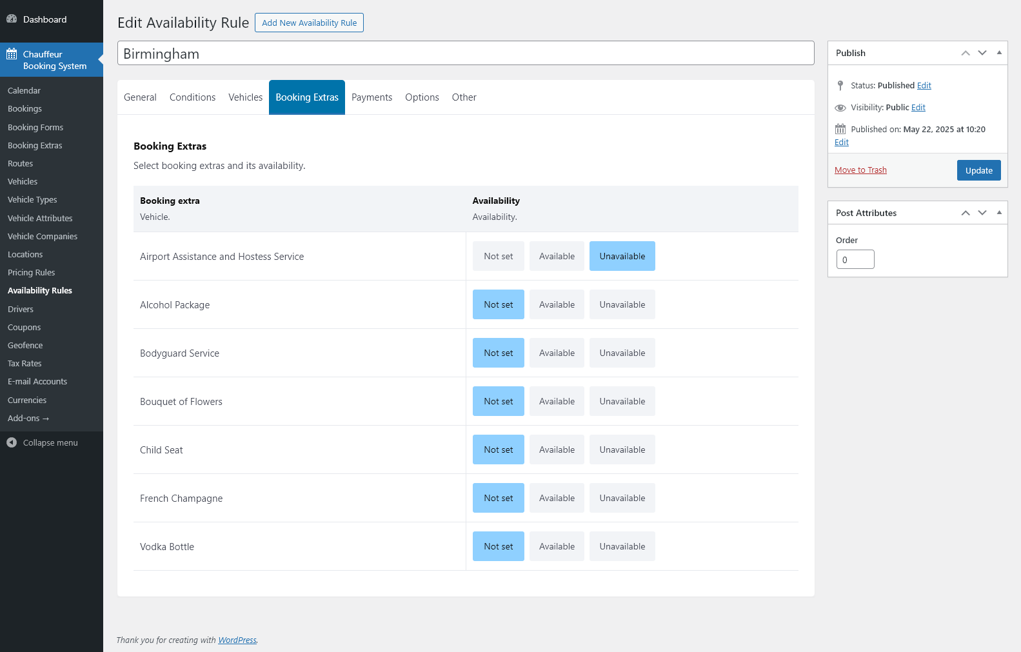Click the Dashboard gauge icon
This screenshot has height=652, width=1021.
12,19
